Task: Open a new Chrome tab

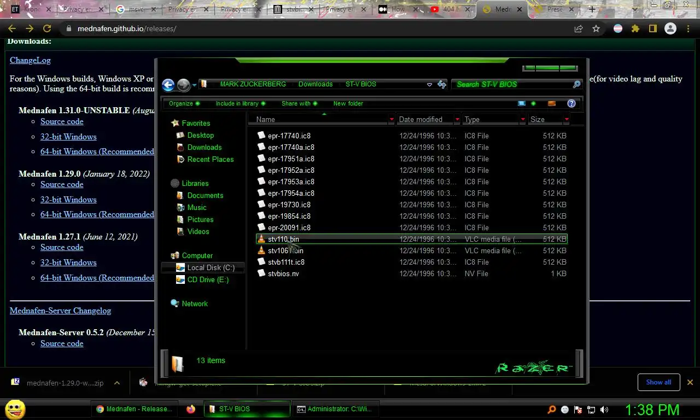Action: [x=592, y=9]
